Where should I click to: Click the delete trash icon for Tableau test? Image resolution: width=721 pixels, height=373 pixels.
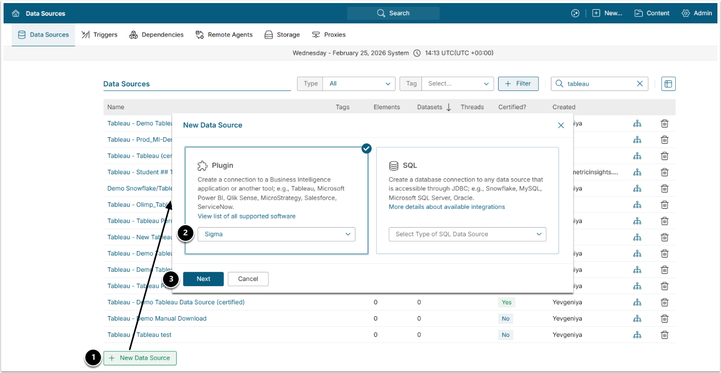click(x=664, y=335)
